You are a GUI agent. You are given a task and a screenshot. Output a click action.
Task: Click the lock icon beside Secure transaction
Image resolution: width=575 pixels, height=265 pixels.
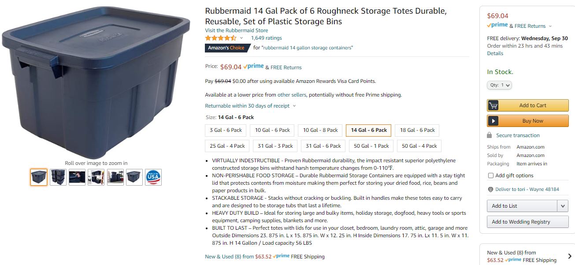coord(490,135)
